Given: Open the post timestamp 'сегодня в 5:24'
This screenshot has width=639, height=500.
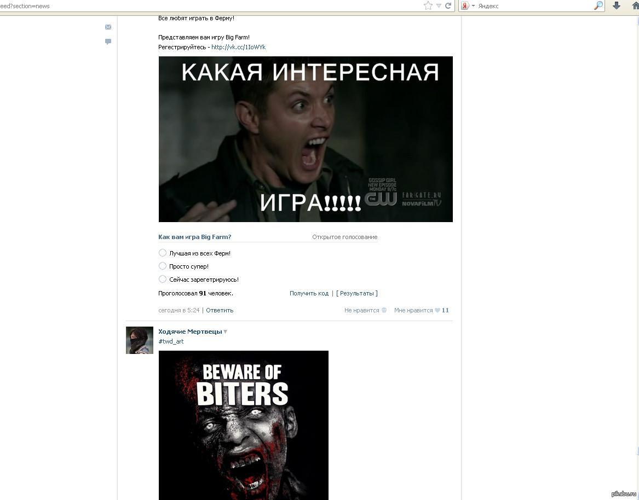Looking at the screenshot, I should pyautogui.click(x=179, y=310).
